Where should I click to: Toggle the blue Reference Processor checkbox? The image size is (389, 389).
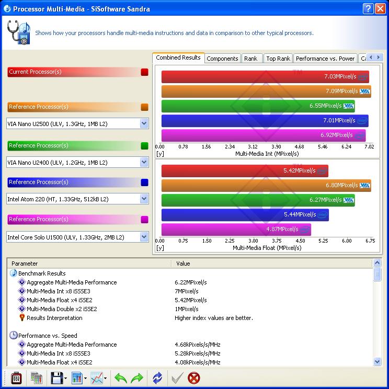tap(144, 182)
